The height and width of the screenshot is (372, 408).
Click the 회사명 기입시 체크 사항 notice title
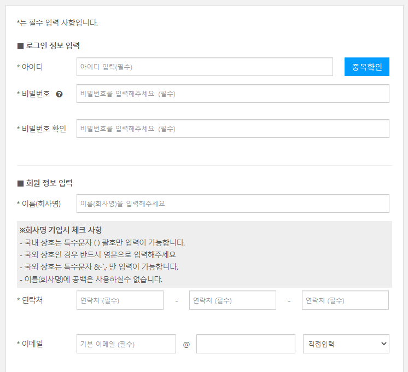(61, 230)
